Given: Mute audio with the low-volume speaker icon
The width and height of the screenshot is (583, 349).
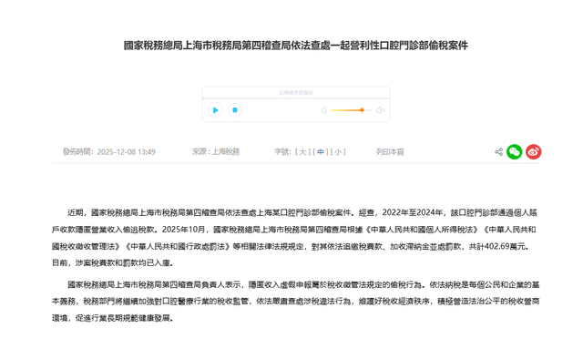Looking at the screenshot, I should pyautogui.click(x=324, y=110).
